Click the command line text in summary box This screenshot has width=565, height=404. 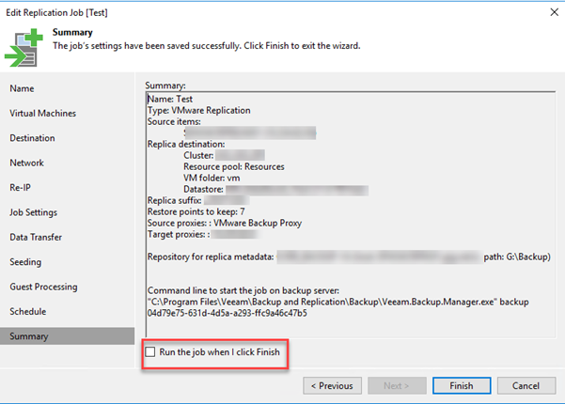[x=338, y=302]
